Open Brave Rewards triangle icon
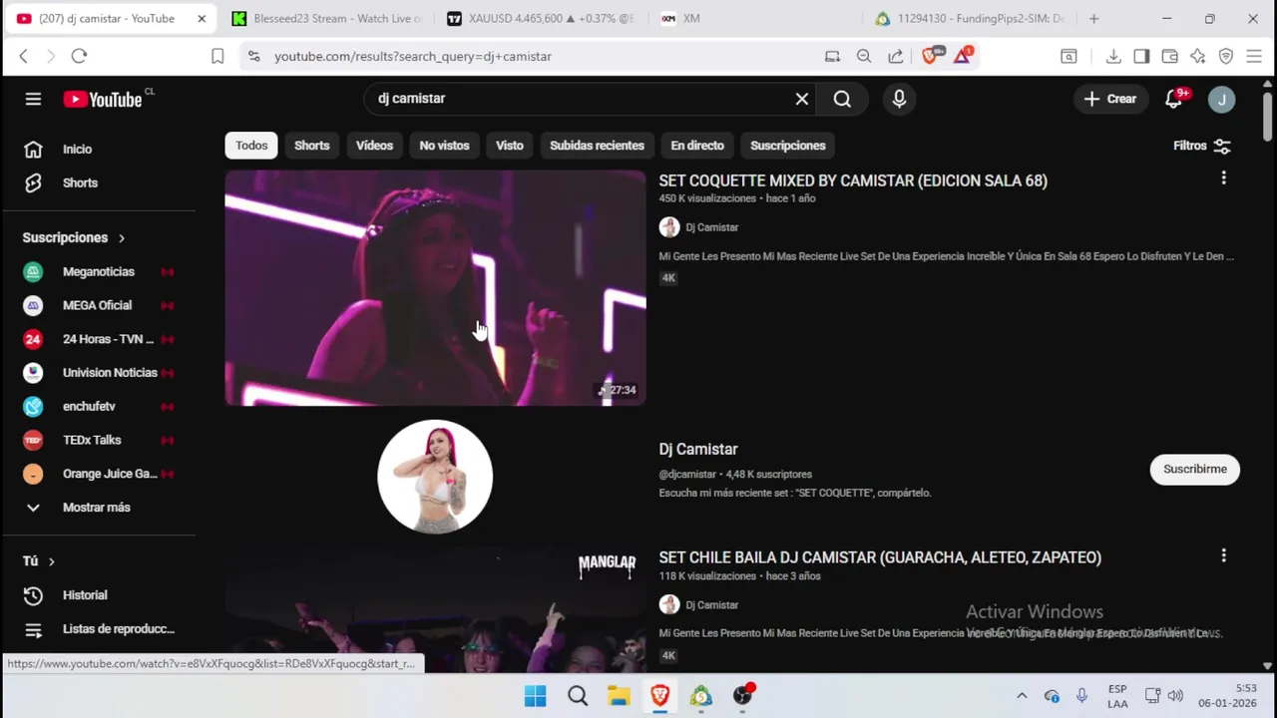This screenshot has height=718, width=1277. (963, 56)
